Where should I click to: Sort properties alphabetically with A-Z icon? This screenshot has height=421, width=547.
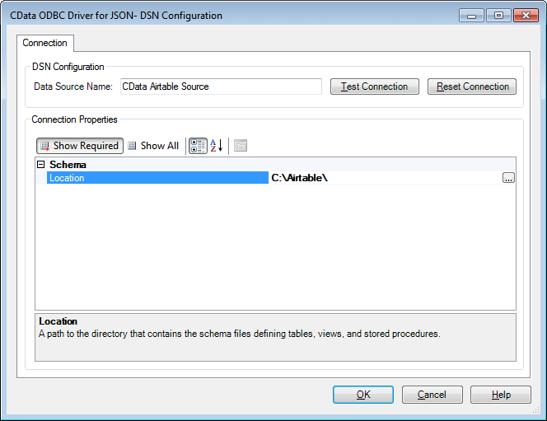point(217,146)
